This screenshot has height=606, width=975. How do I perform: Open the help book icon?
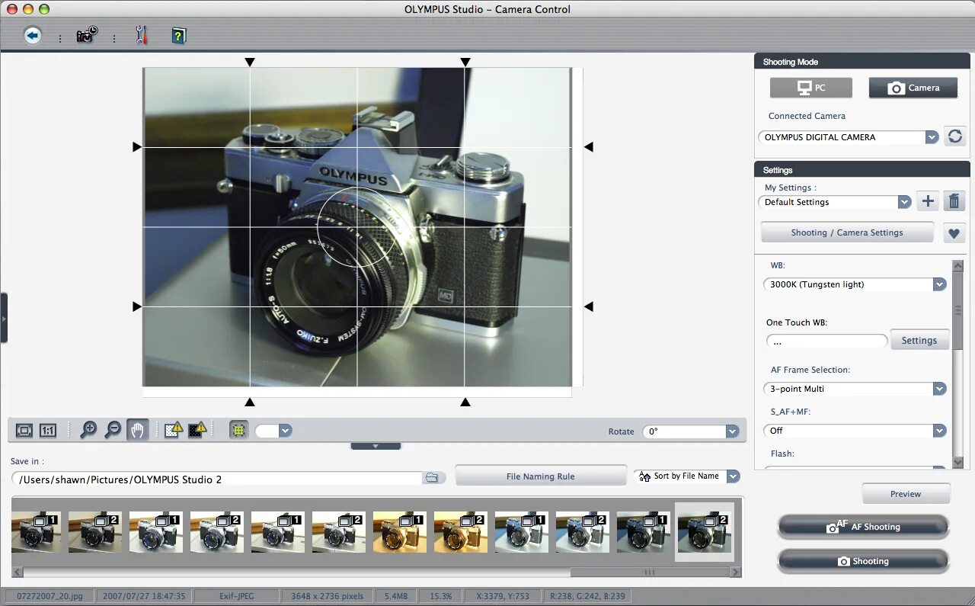178,35
